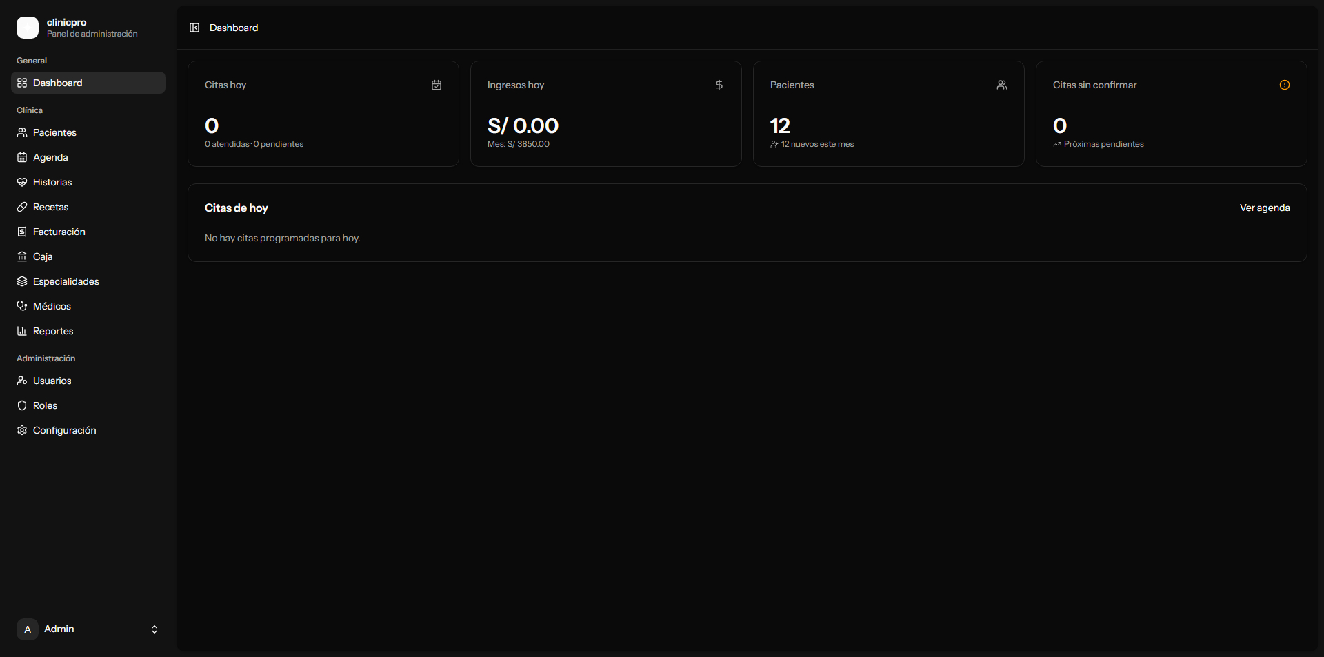Click the Caja bank icon
The width and height of the screenshot is (1324, 657).
click(x=22, y=256)
